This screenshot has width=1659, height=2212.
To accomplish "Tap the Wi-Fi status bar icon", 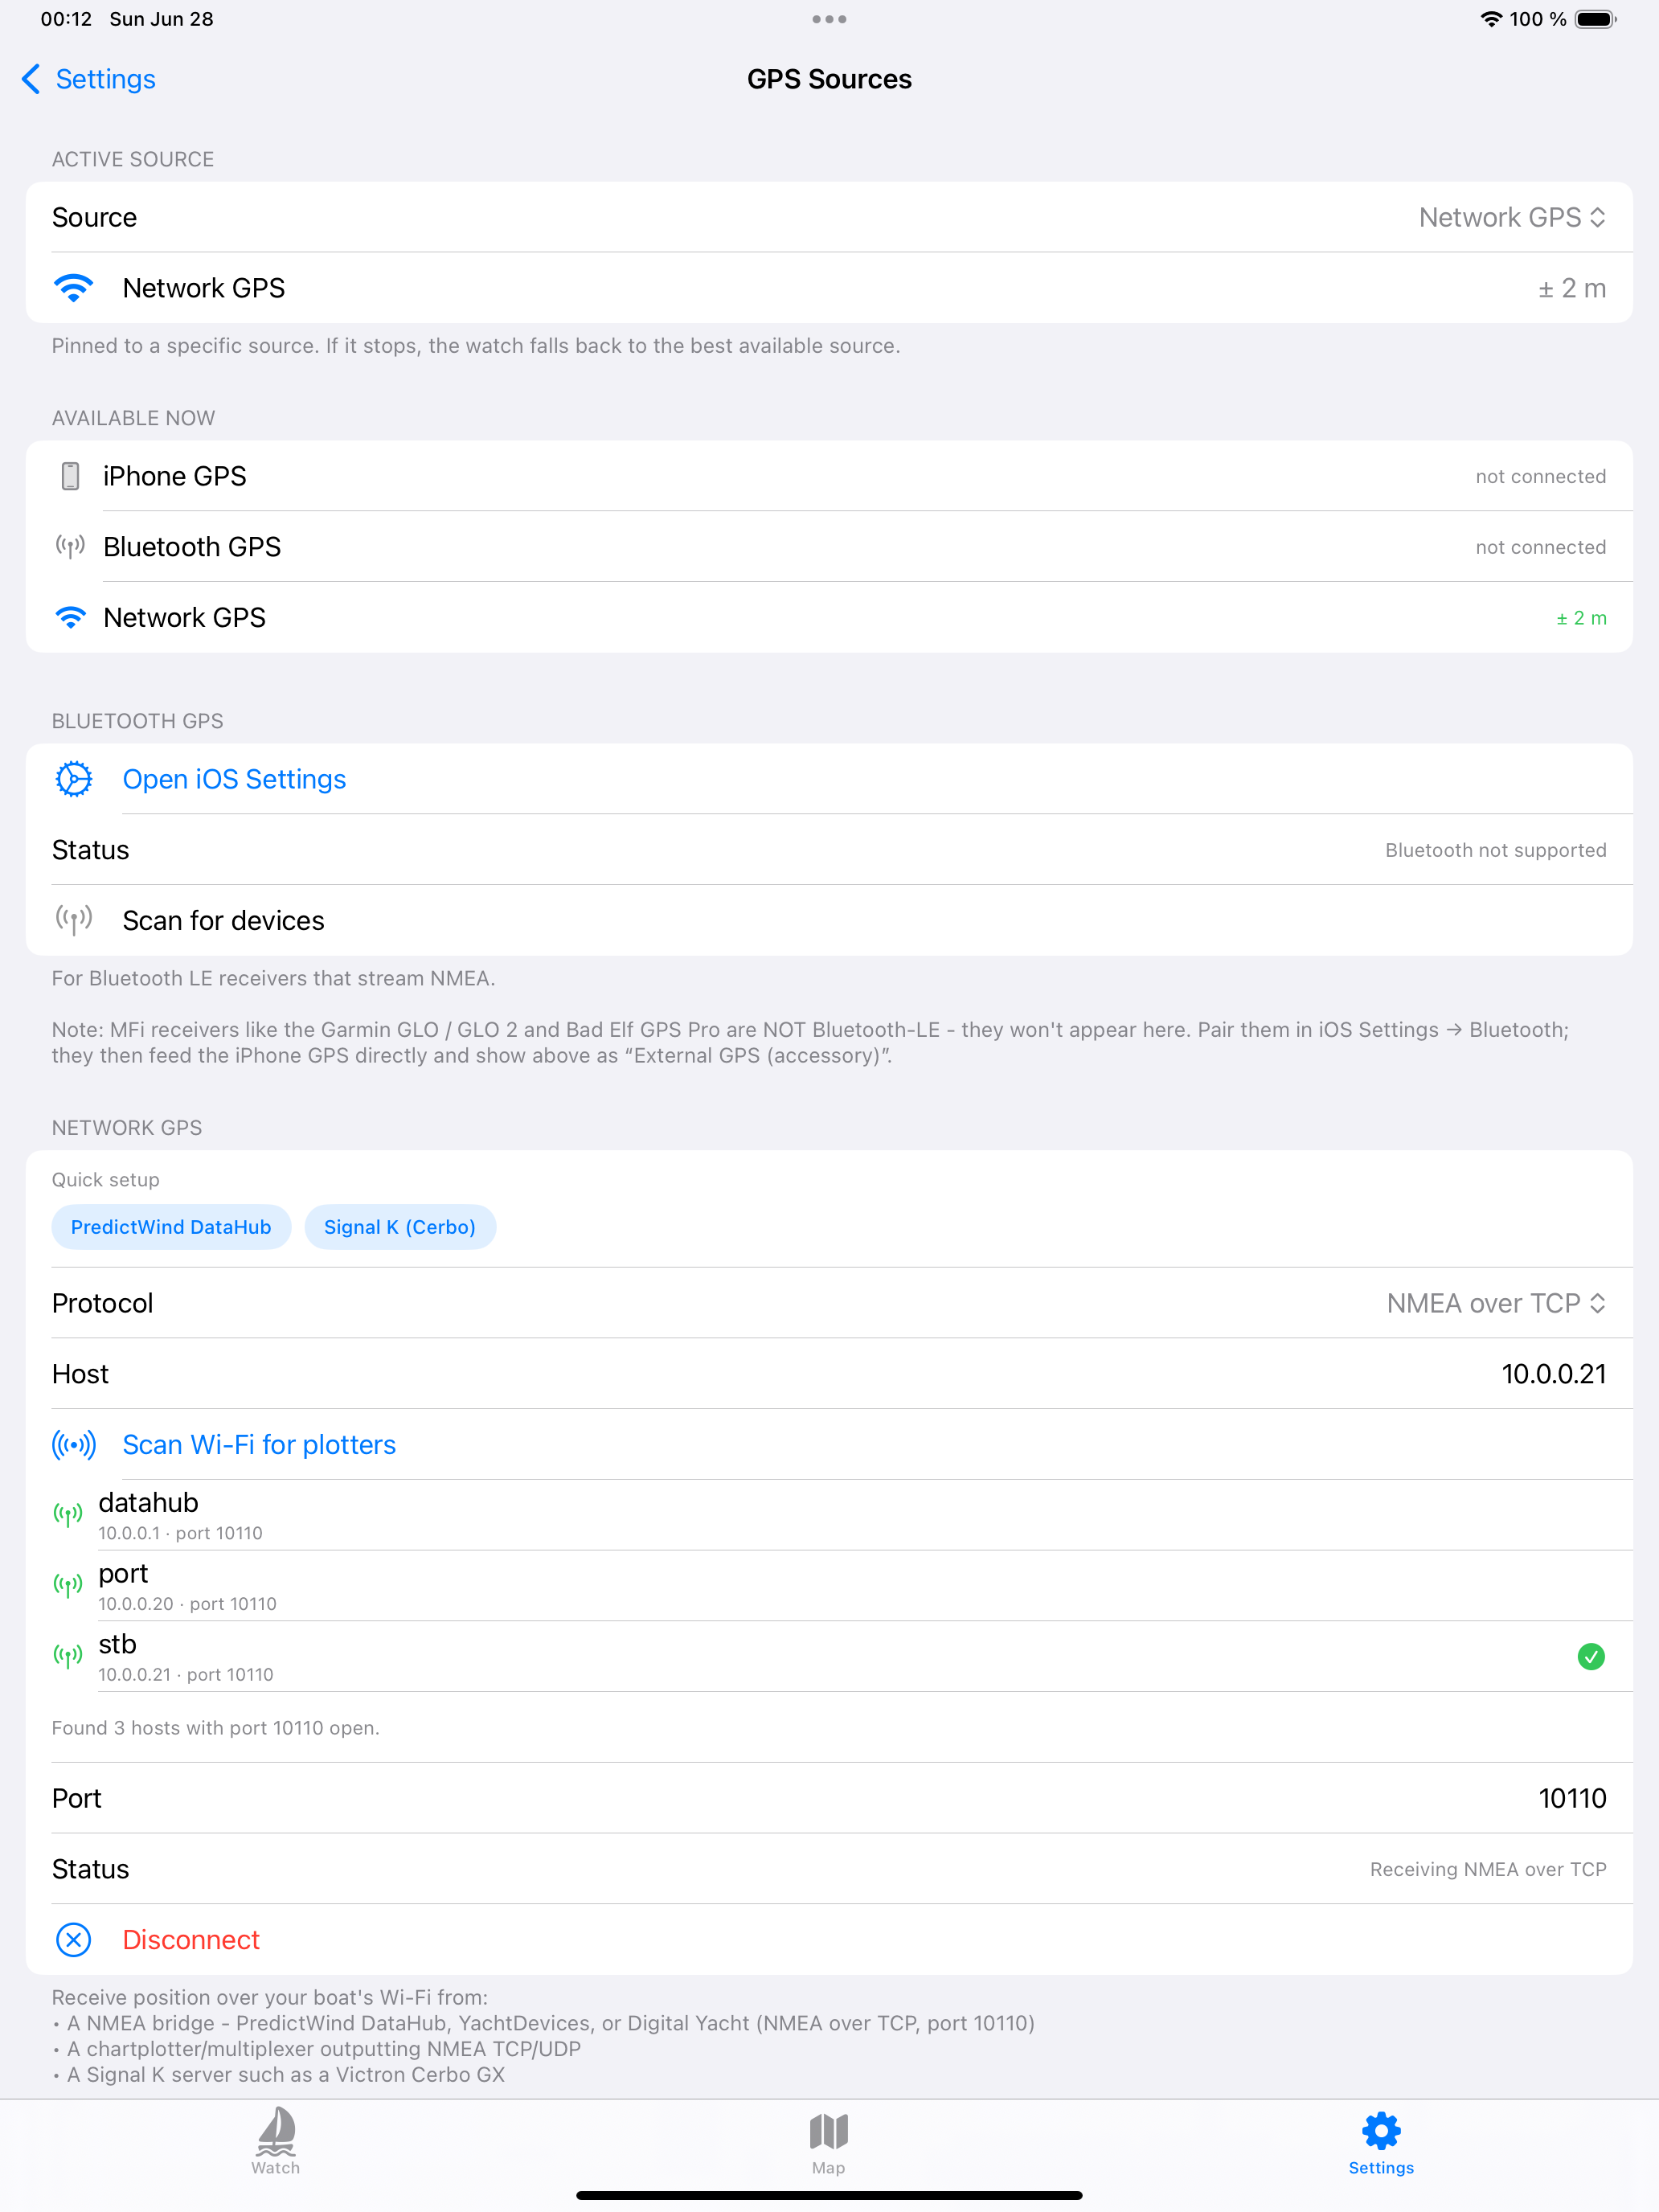I will [1491, 19].
